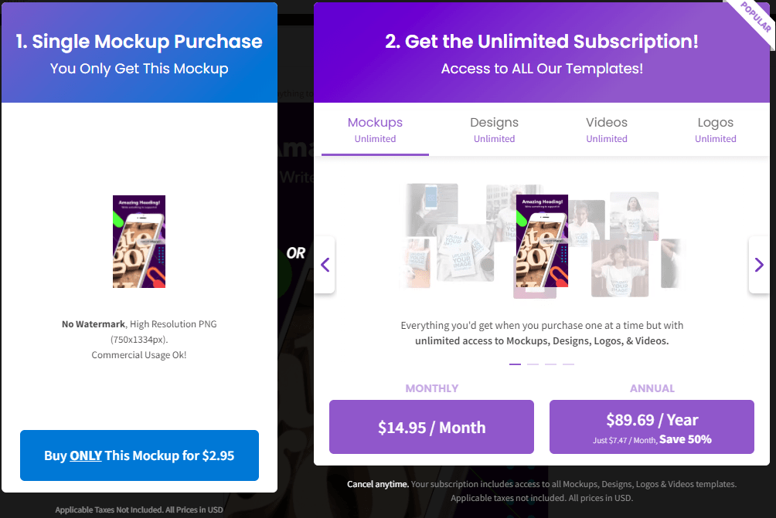Viewport: 776px width, 518px height.
Task: Click the "Cancel anytime" text
Action: point(377,484)
